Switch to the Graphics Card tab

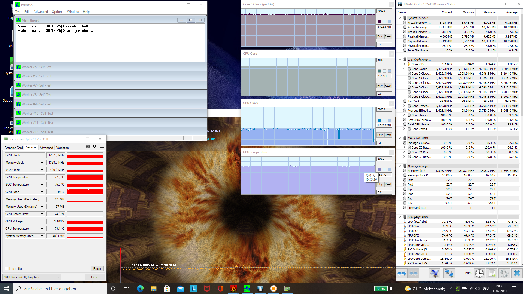pyautogui.click(x=14, y=148)
